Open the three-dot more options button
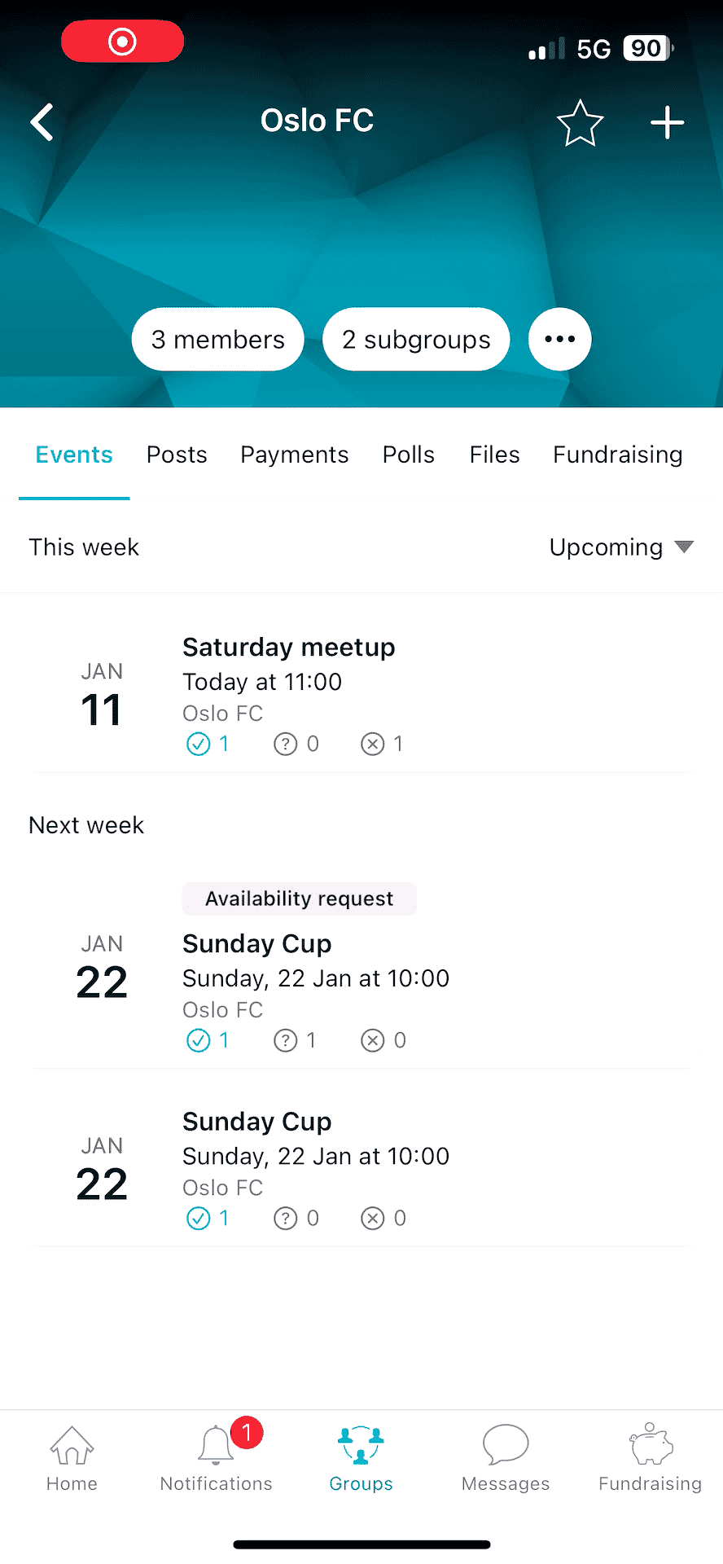The width and height of the screenshot is (723, 1564). [559, 339]
